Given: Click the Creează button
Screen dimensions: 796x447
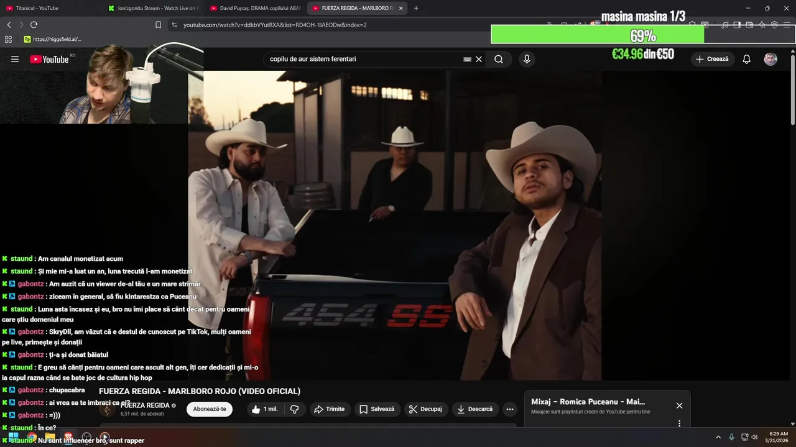Looking at the screenshot, I should [x=712, y=59].
